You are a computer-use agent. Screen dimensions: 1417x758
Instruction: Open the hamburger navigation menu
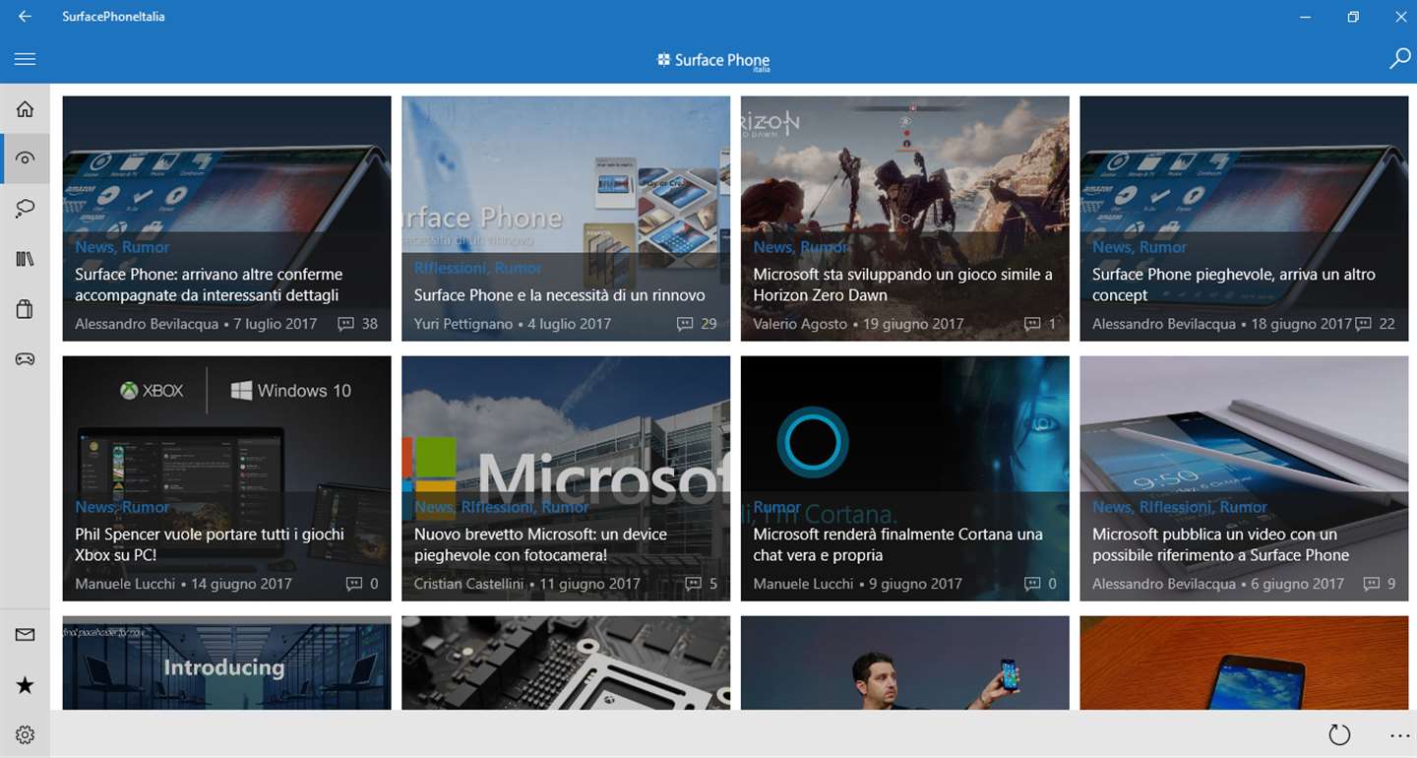pyautogui.click(x=25, y=59)
